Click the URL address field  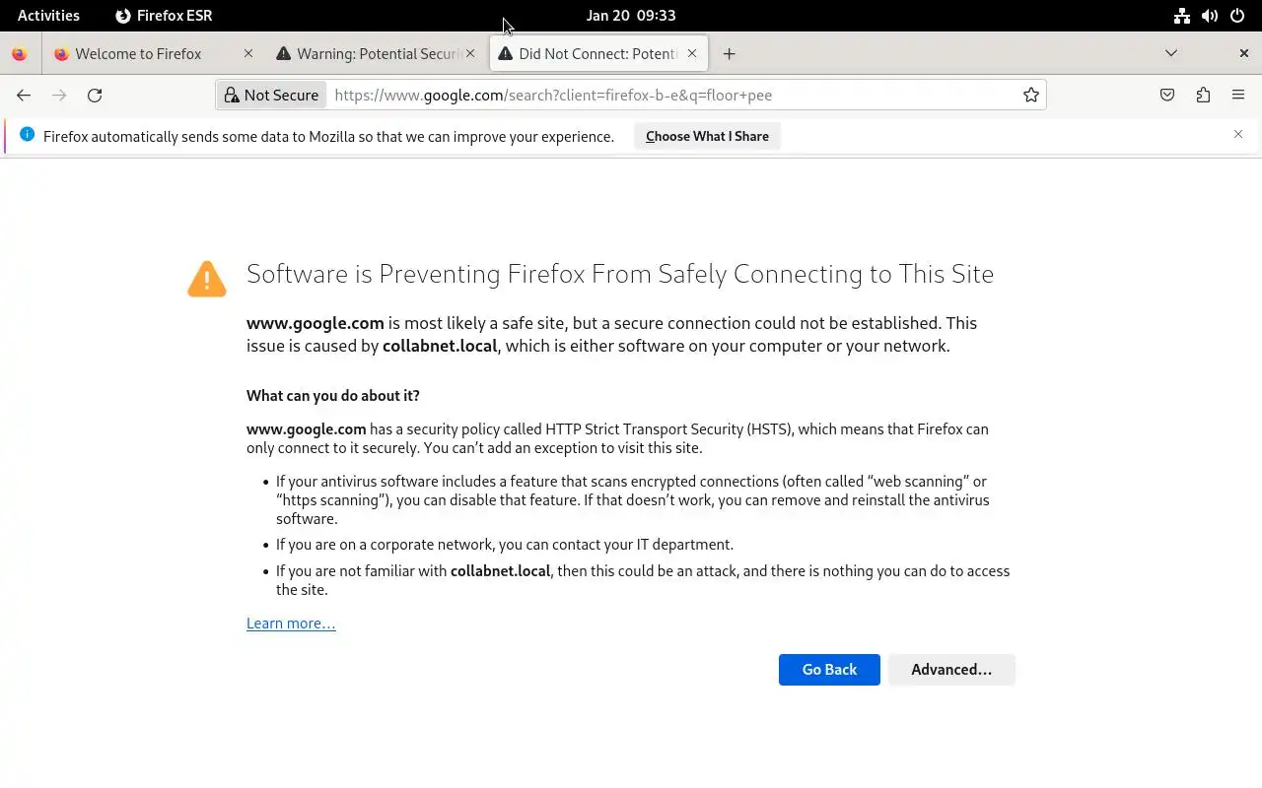(670, 96)
